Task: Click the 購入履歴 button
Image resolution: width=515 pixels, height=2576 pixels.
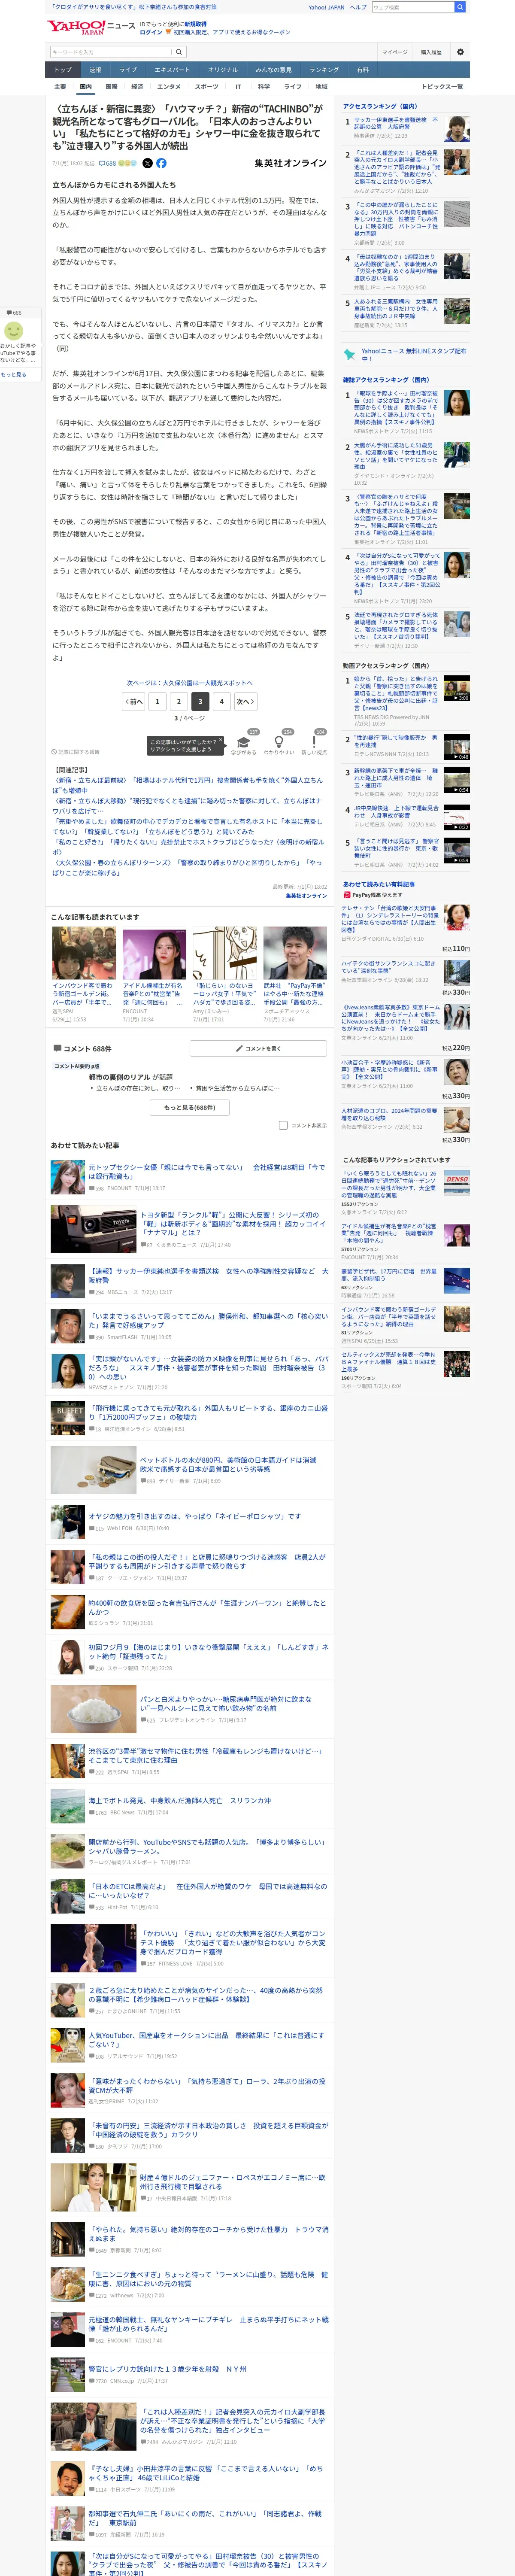Action: [431, 52]
